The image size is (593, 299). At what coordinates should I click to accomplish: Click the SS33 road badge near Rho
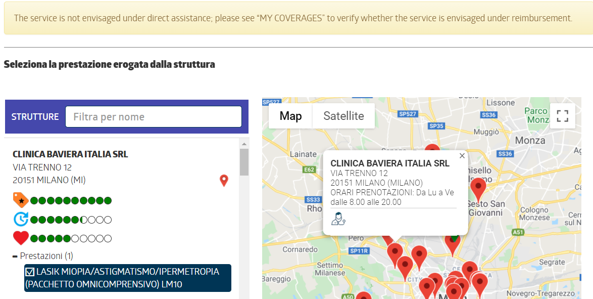point(313,199)
